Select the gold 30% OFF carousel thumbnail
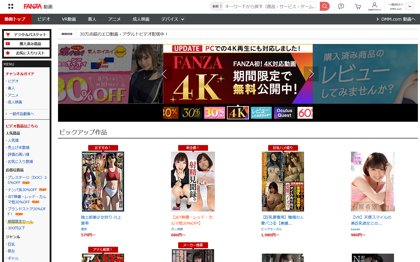Screen dimensions: 420x262 (191, 113)
